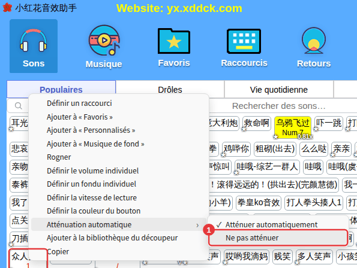The image size is (357, 268).
Task: Play the 哇哦-综艺一群人 sound button
Action: (x=267, y=167)
